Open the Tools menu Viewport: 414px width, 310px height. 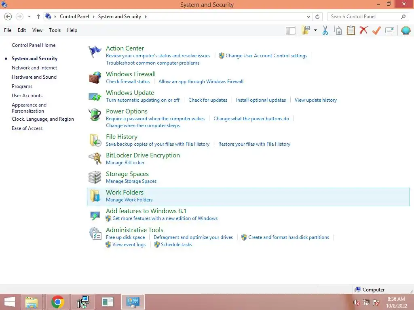pos(55,30)
